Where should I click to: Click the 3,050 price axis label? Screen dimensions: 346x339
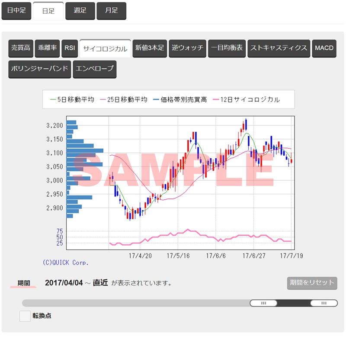coord(55,166)
